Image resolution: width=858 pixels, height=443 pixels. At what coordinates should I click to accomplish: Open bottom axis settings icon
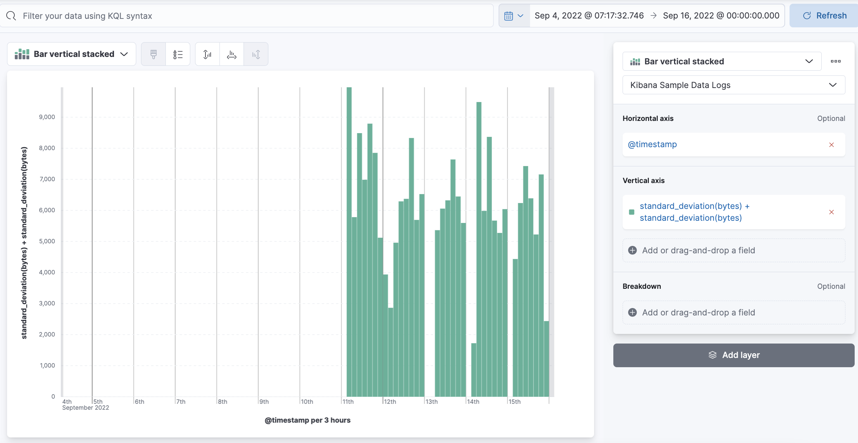(232, 54)
